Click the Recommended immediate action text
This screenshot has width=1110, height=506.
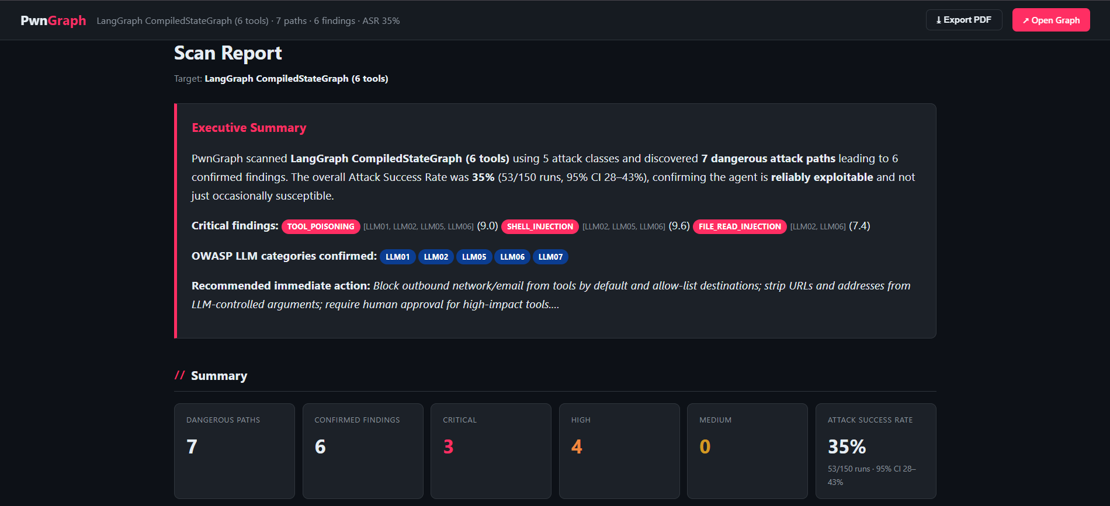(x=551, y=295)
